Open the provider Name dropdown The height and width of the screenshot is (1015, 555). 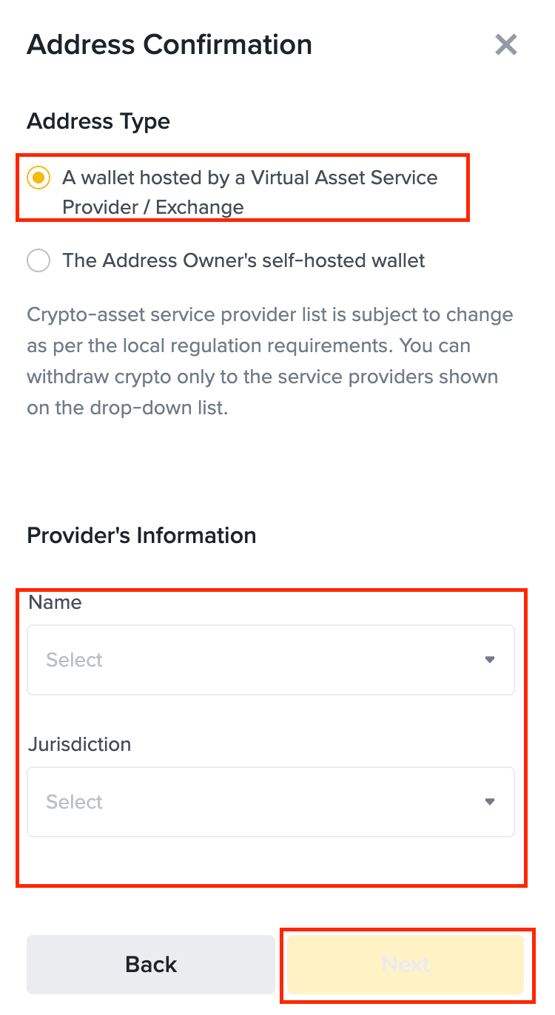tap(270, 660)
